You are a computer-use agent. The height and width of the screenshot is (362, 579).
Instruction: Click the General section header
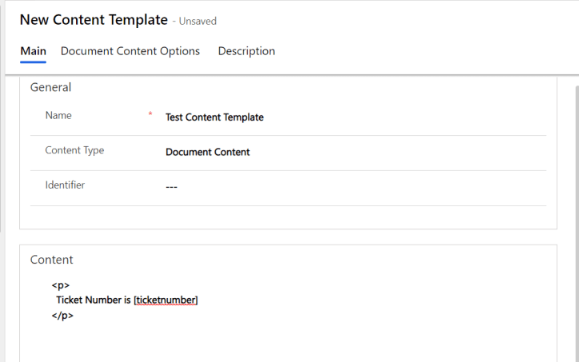click(x=50, y=87)
